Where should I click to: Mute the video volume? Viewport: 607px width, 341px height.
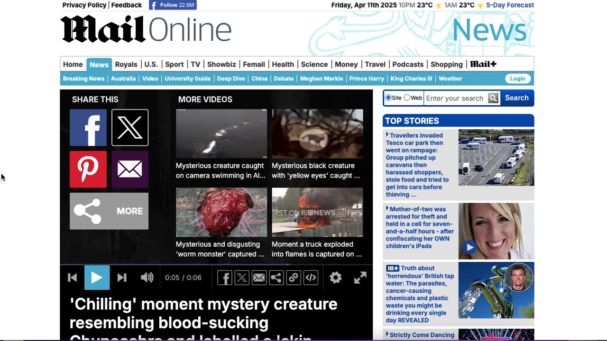(147, 278)
